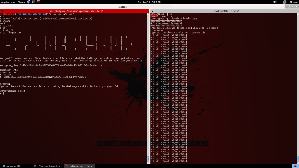This screenshot has width=299, height=168.
Task: Open the Applications menu
Action: tap(8, 2)
